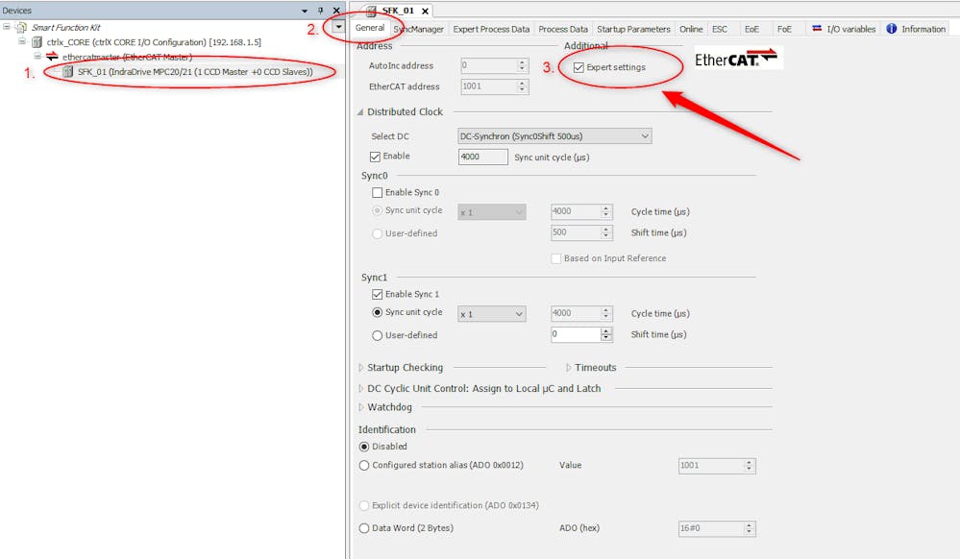The height and width of the screenshot is (559, 960).
Task: Click the SFK_01 device icon in tree
Action: click(68, 72)
